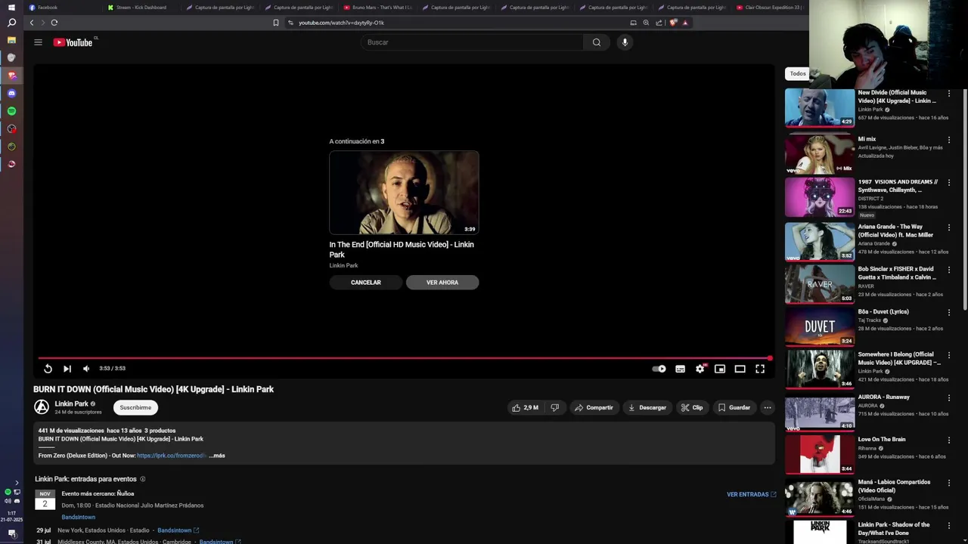Click the red video progress bar
Viewport: 968px width, 544px height.
point(404,358)
